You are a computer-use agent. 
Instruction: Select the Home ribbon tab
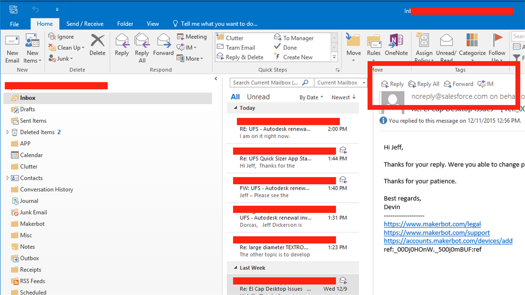(x=45, y=24)
